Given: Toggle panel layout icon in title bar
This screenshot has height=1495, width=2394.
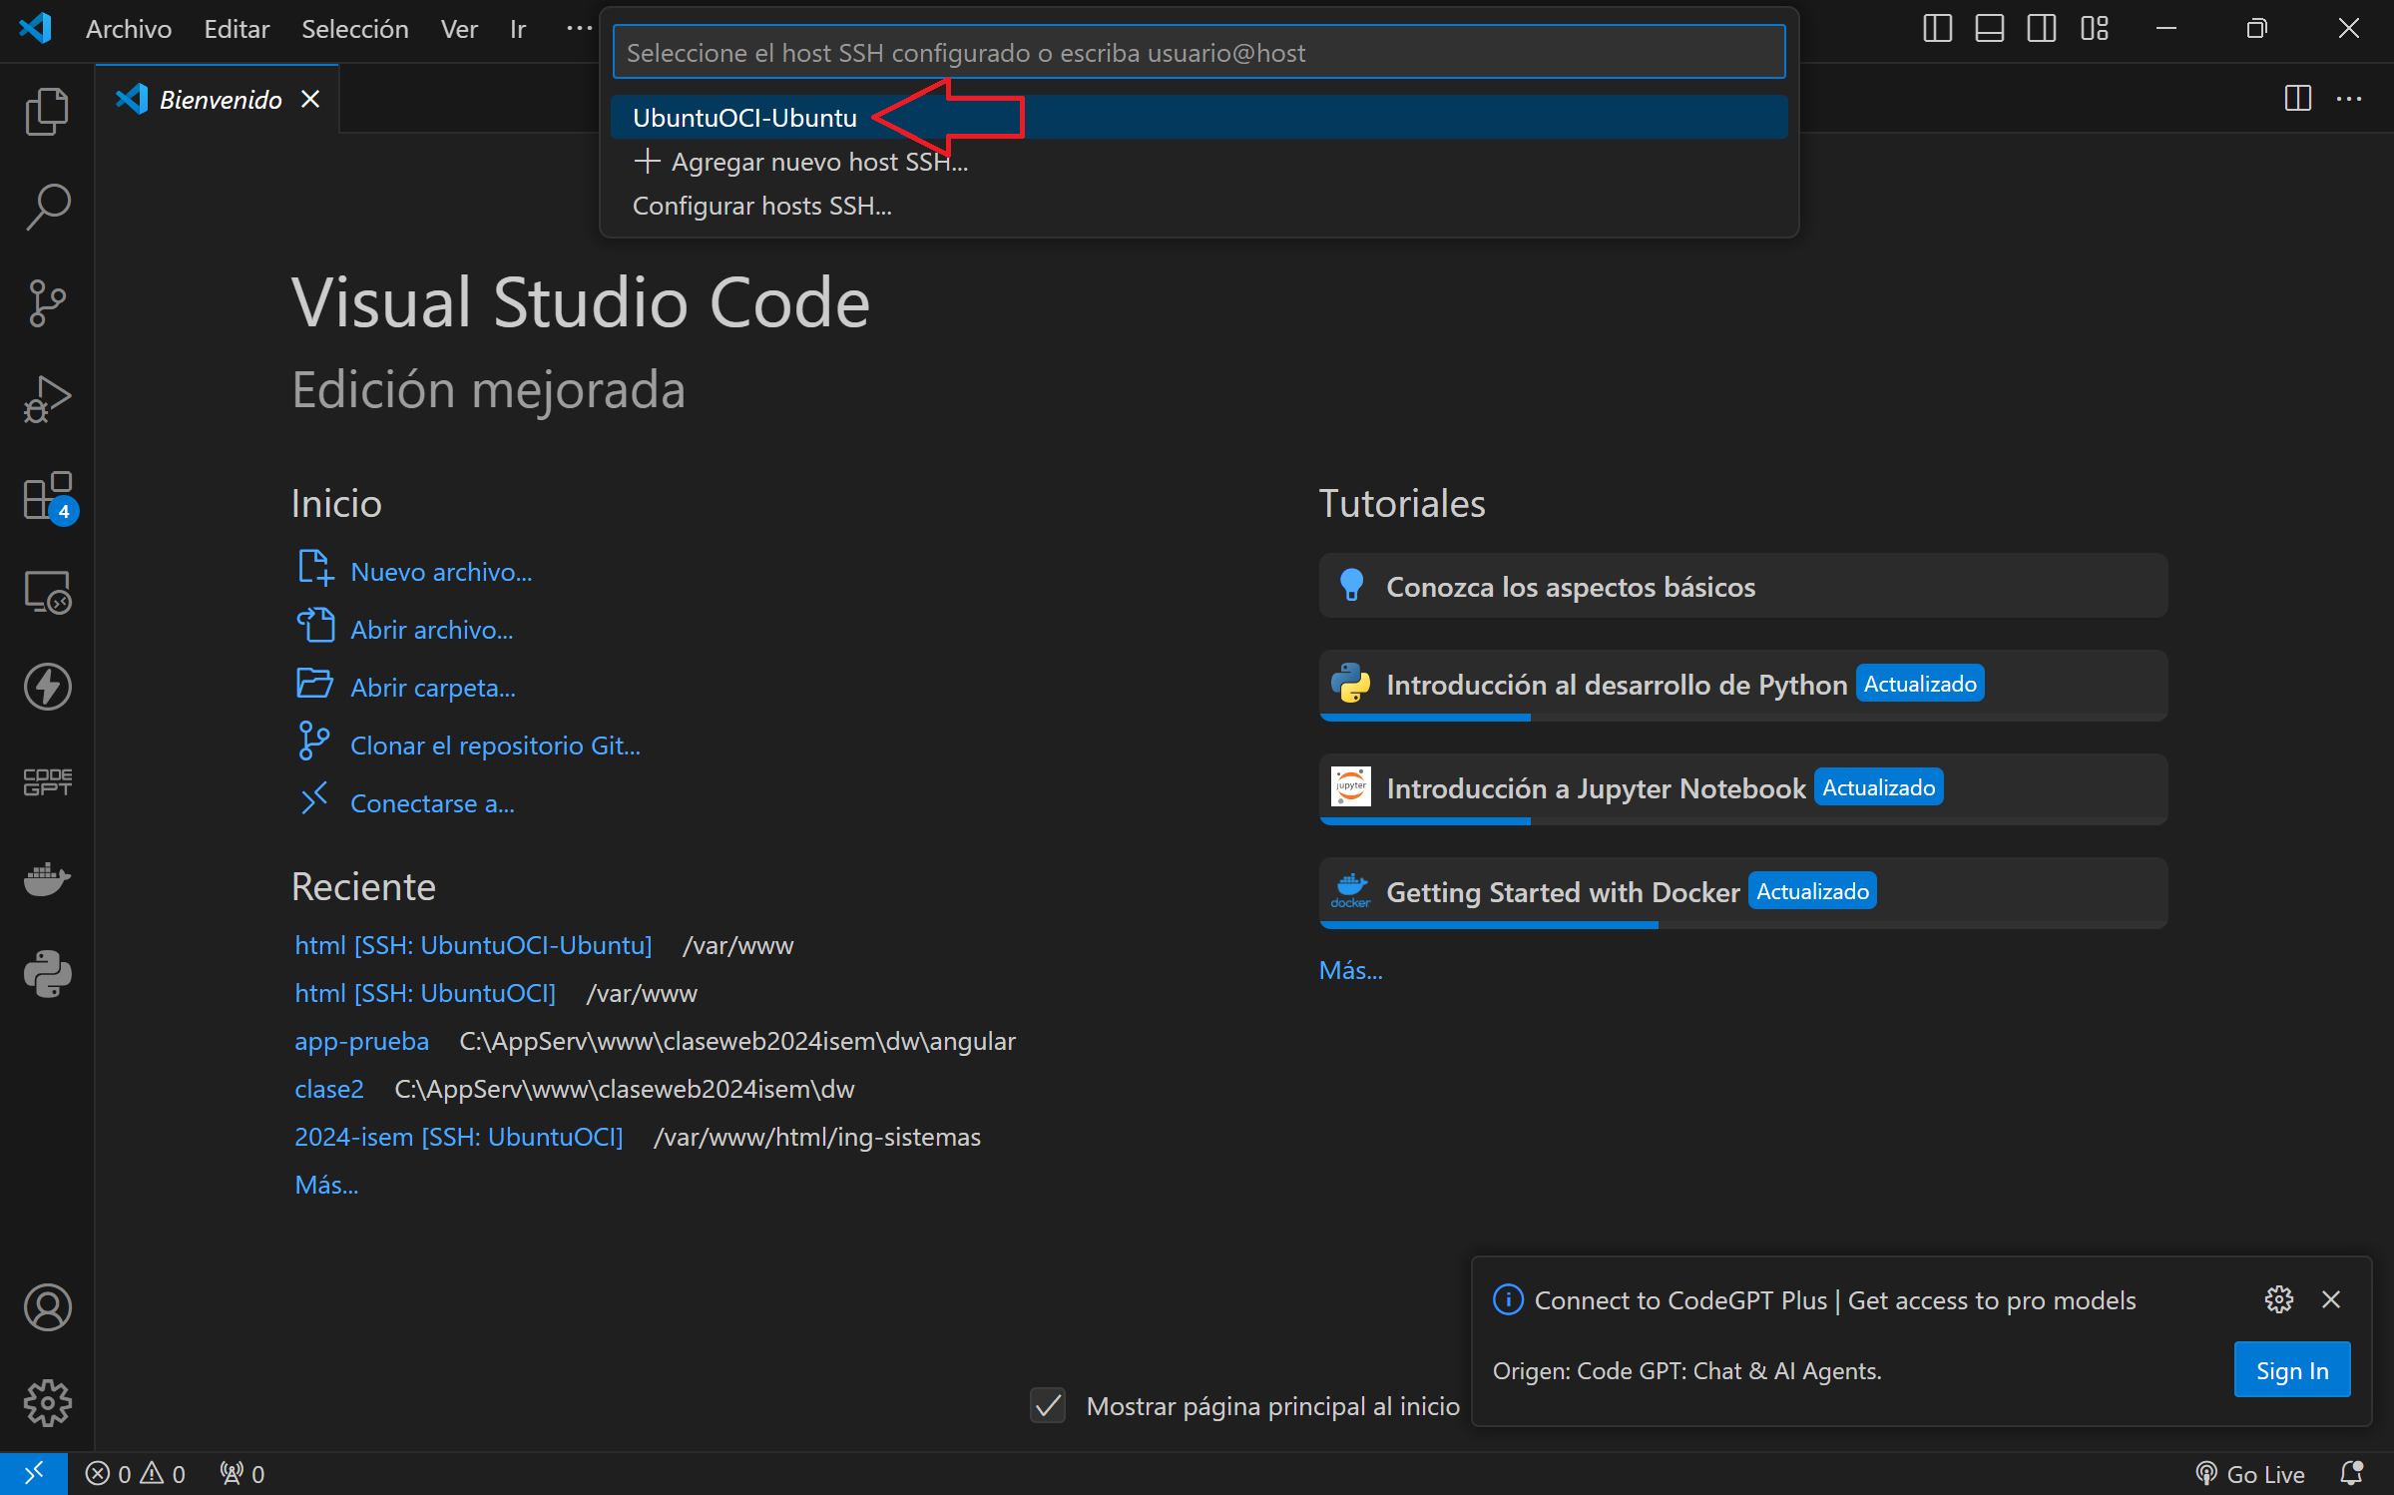Looking at the screenshot, I should 1989,28.
